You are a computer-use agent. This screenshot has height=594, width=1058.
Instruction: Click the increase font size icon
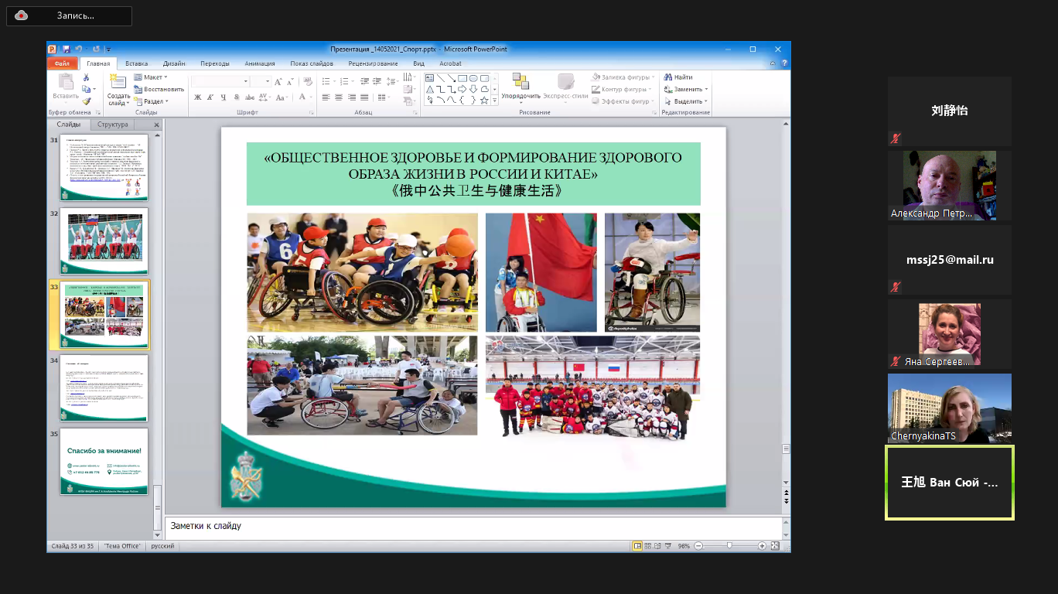[x=278, y=81]
